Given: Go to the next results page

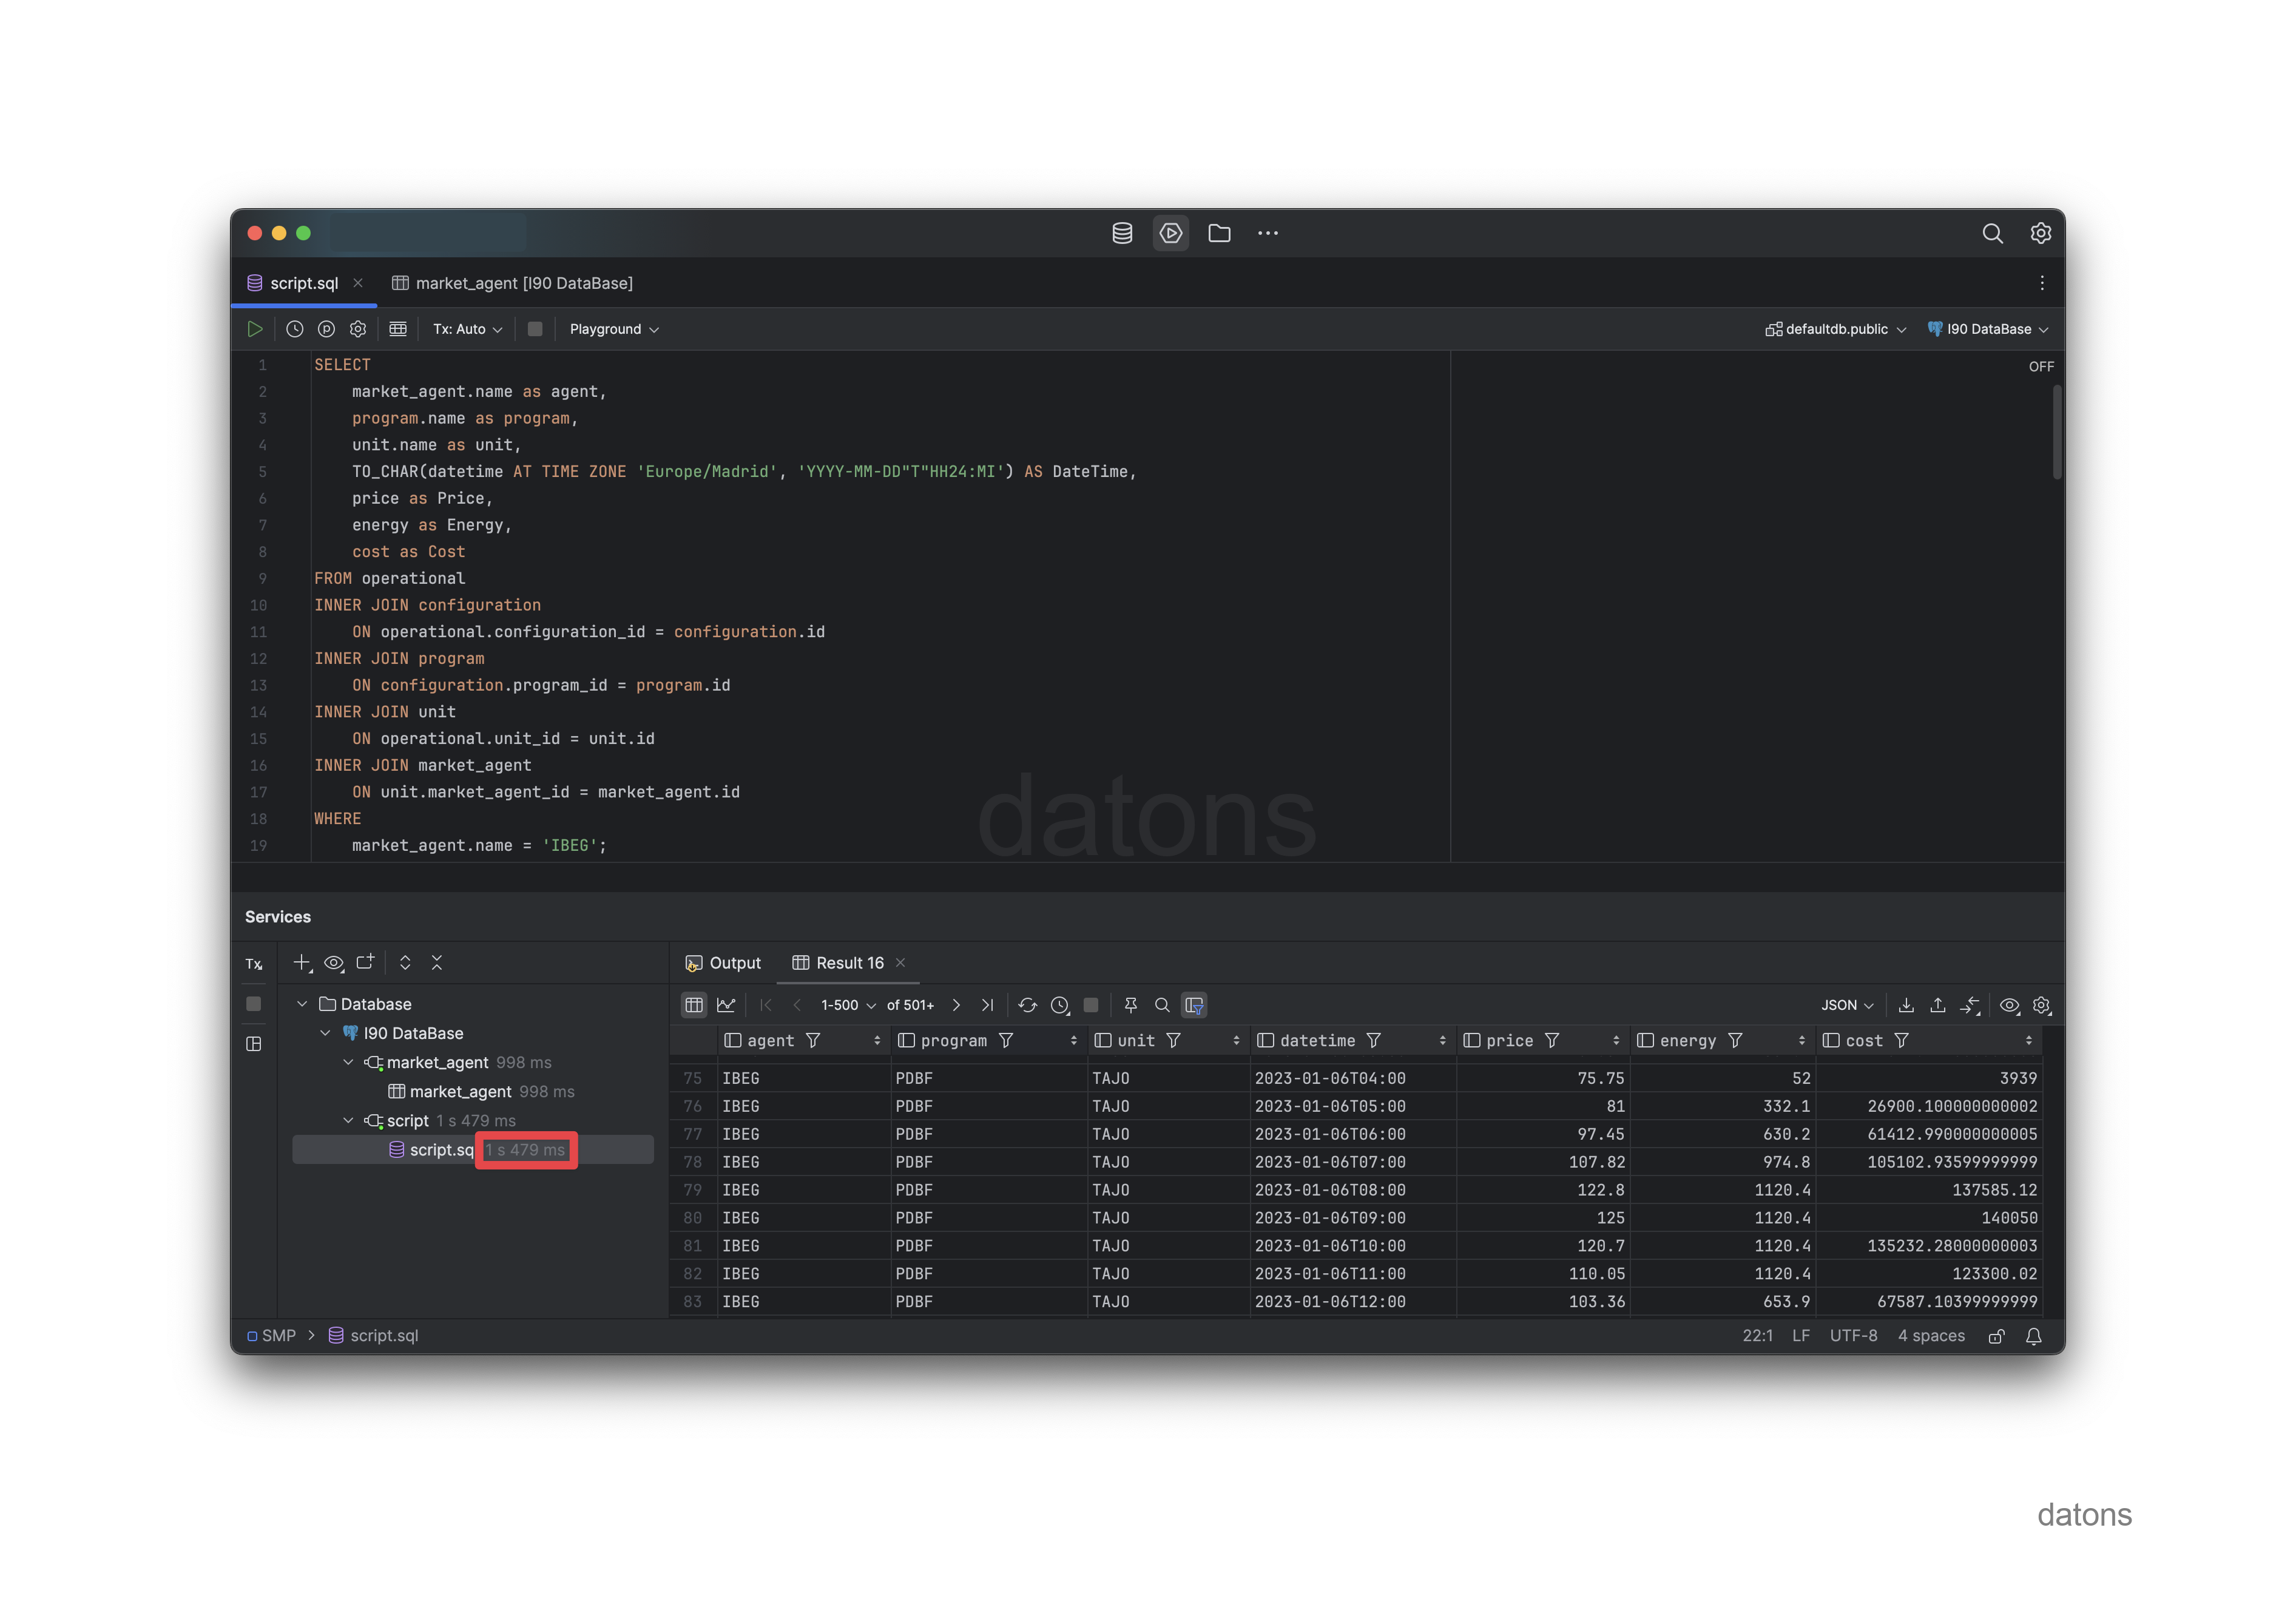Looking at the screenshot, I should point(956,1005).
